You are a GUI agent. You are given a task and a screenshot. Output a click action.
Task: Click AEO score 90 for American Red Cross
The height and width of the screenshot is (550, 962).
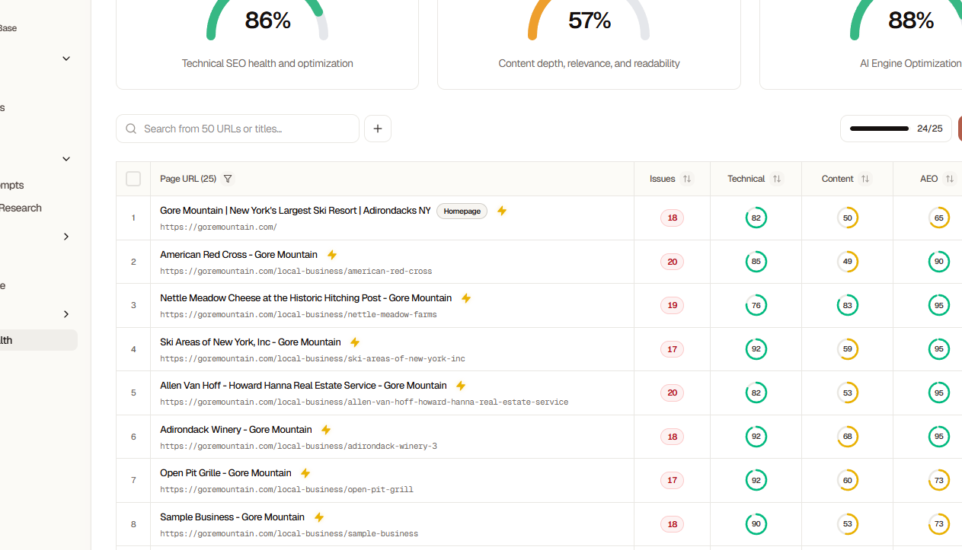(x=939, y=262)
